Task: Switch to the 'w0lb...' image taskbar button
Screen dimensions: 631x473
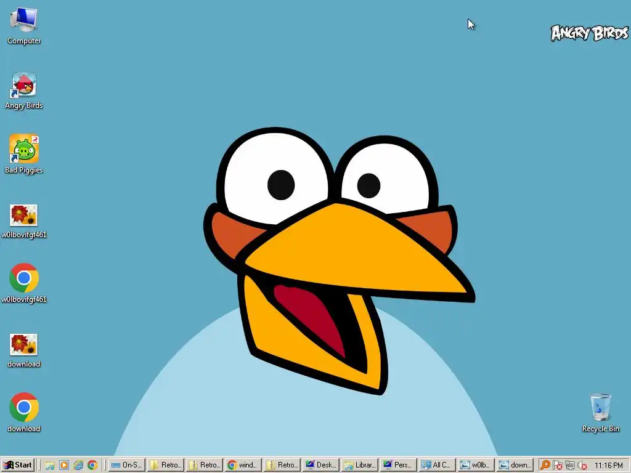Action: [476, 465]
